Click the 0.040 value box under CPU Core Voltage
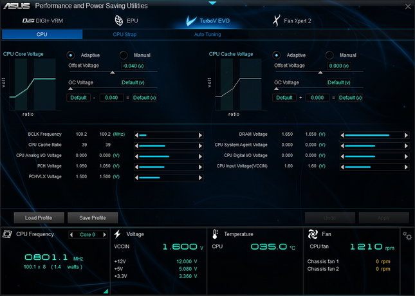The width and height of the screenshot is (415, 296). pyautogui.click(x=111, y=98)
